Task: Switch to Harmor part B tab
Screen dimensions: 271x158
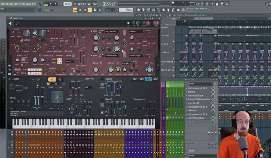Action: tap(60, 79)
